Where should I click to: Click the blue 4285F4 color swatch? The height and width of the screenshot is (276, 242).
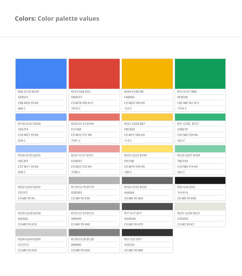pyautogui.click(x=41, y=74)
